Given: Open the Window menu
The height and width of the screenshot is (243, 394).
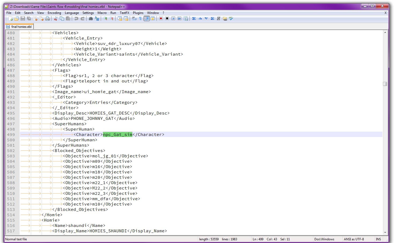Looking at the screenshot, I should point(153,13).
